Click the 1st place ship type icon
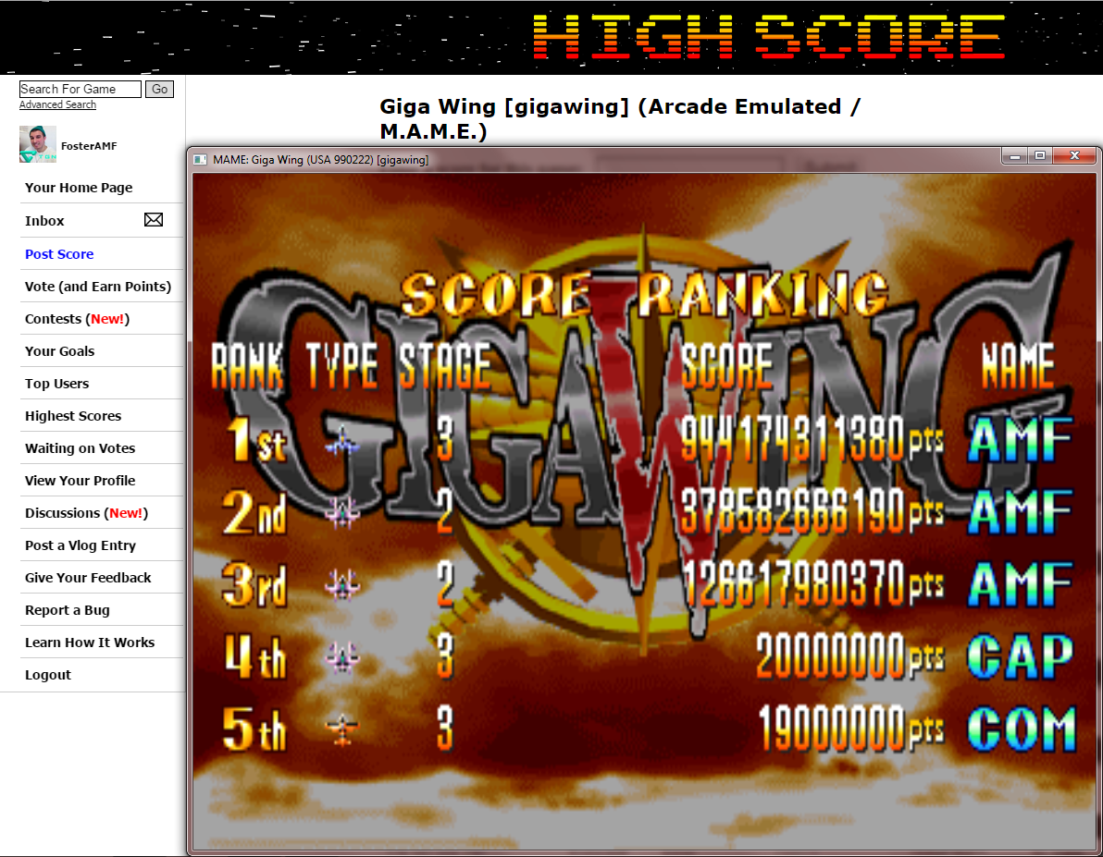 pyautogui.click(x=342, y=442)
